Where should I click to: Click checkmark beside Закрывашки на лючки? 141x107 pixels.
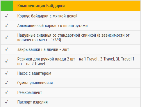(6, 49)
